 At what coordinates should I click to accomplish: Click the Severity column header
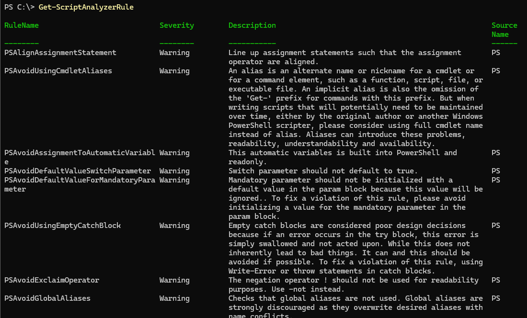(x=177, y=25)
